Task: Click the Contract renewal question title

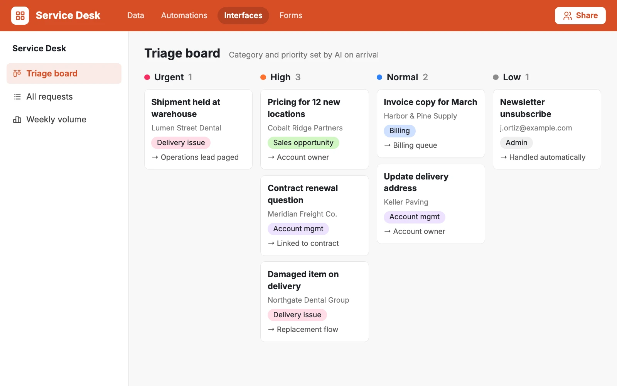Action: (303, 194)
